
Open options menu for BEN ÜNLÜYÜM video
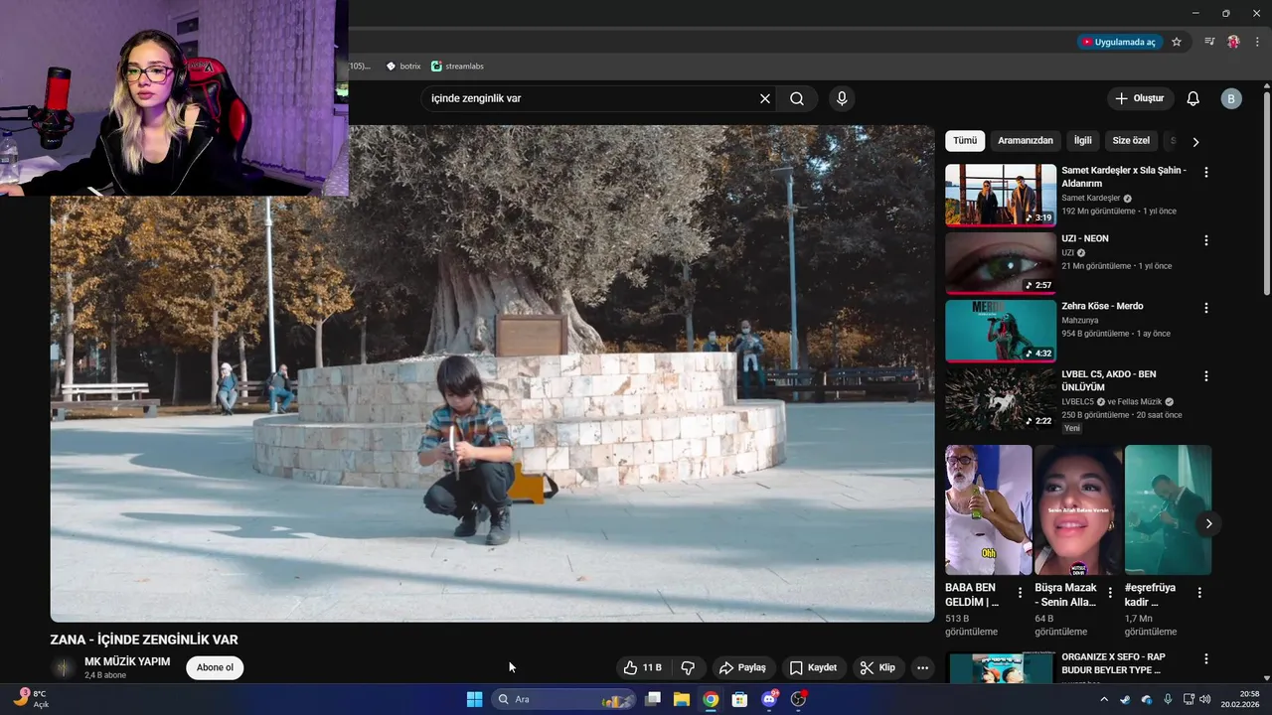coord(1206,376)
